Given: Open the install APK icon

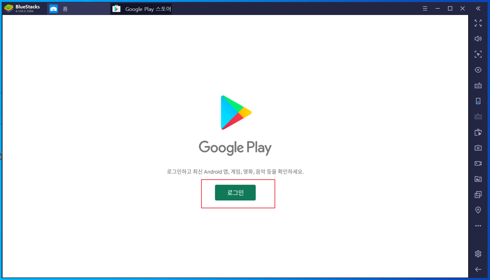Looking at the screenshot, I should point(478,132).
